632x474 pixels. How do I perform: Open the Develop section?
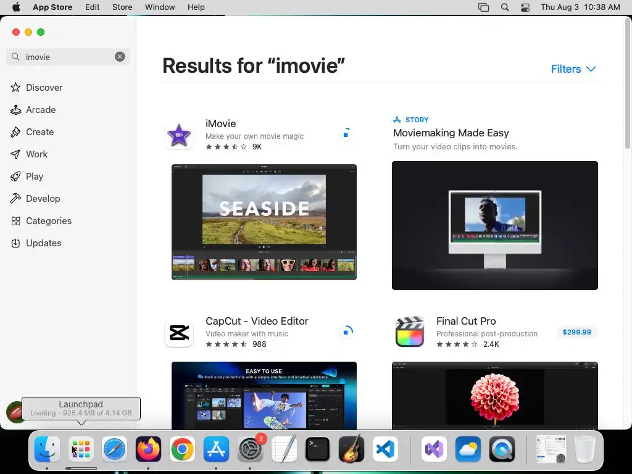35,198
